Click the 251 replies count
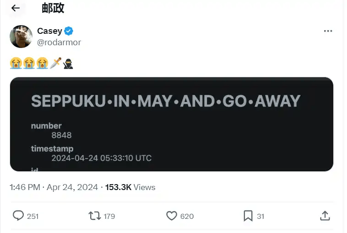Image resolution: width=347 pixels, height=233 pixels. [x=33, y=216]
